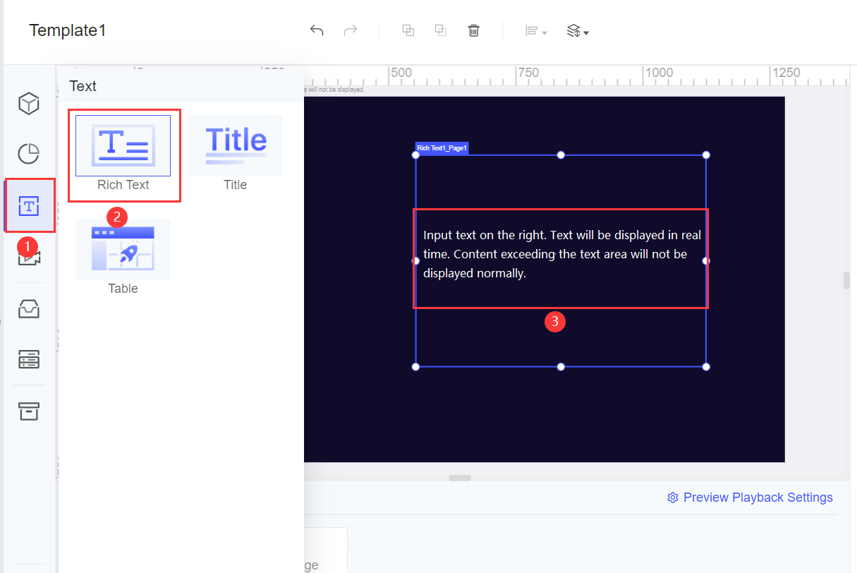Click the Text panel header
The image size is (857, 573).
[x=83, y=86]
